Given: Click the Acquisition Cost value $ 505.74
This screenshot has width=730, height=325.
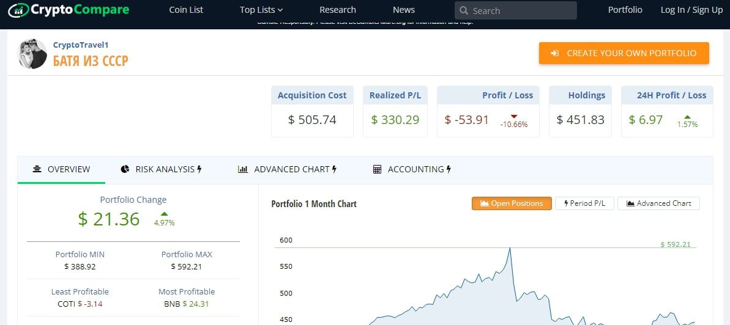Looking at the screenshot, I should [312, 120].
